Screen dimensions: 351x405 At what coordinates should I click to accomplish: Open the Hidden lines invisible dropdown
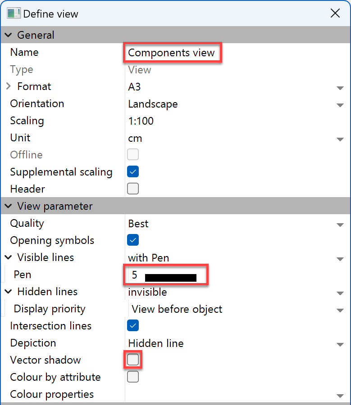tap(340, 293)
